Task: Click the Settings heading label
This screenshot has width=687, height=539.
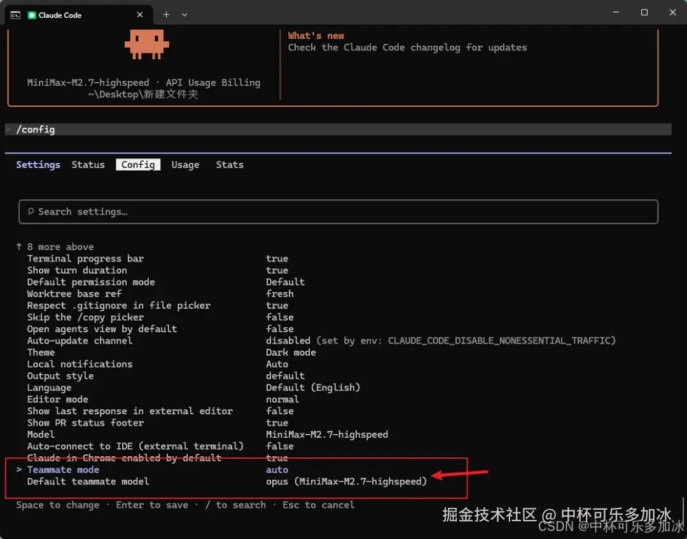Action: click(x=38, y=165)
